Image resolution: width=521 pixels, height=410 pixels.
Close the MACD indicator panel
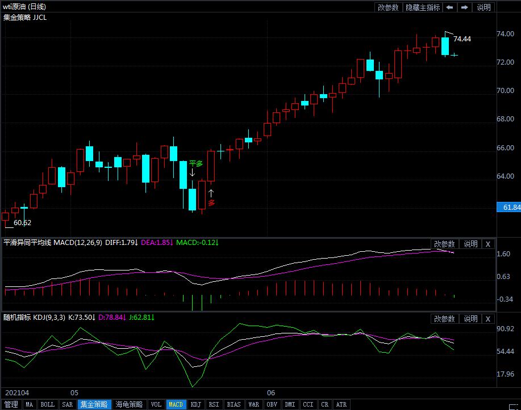pos(487,244)
